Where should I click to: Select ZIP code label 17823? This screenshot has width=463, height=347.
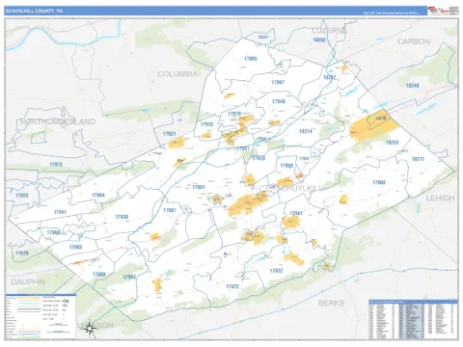point(21,196)
